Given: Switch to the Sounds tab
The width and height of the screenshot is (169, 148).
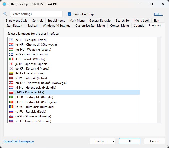Looking at the screenshot, I should pyautogui.click(x=139, y=26).
